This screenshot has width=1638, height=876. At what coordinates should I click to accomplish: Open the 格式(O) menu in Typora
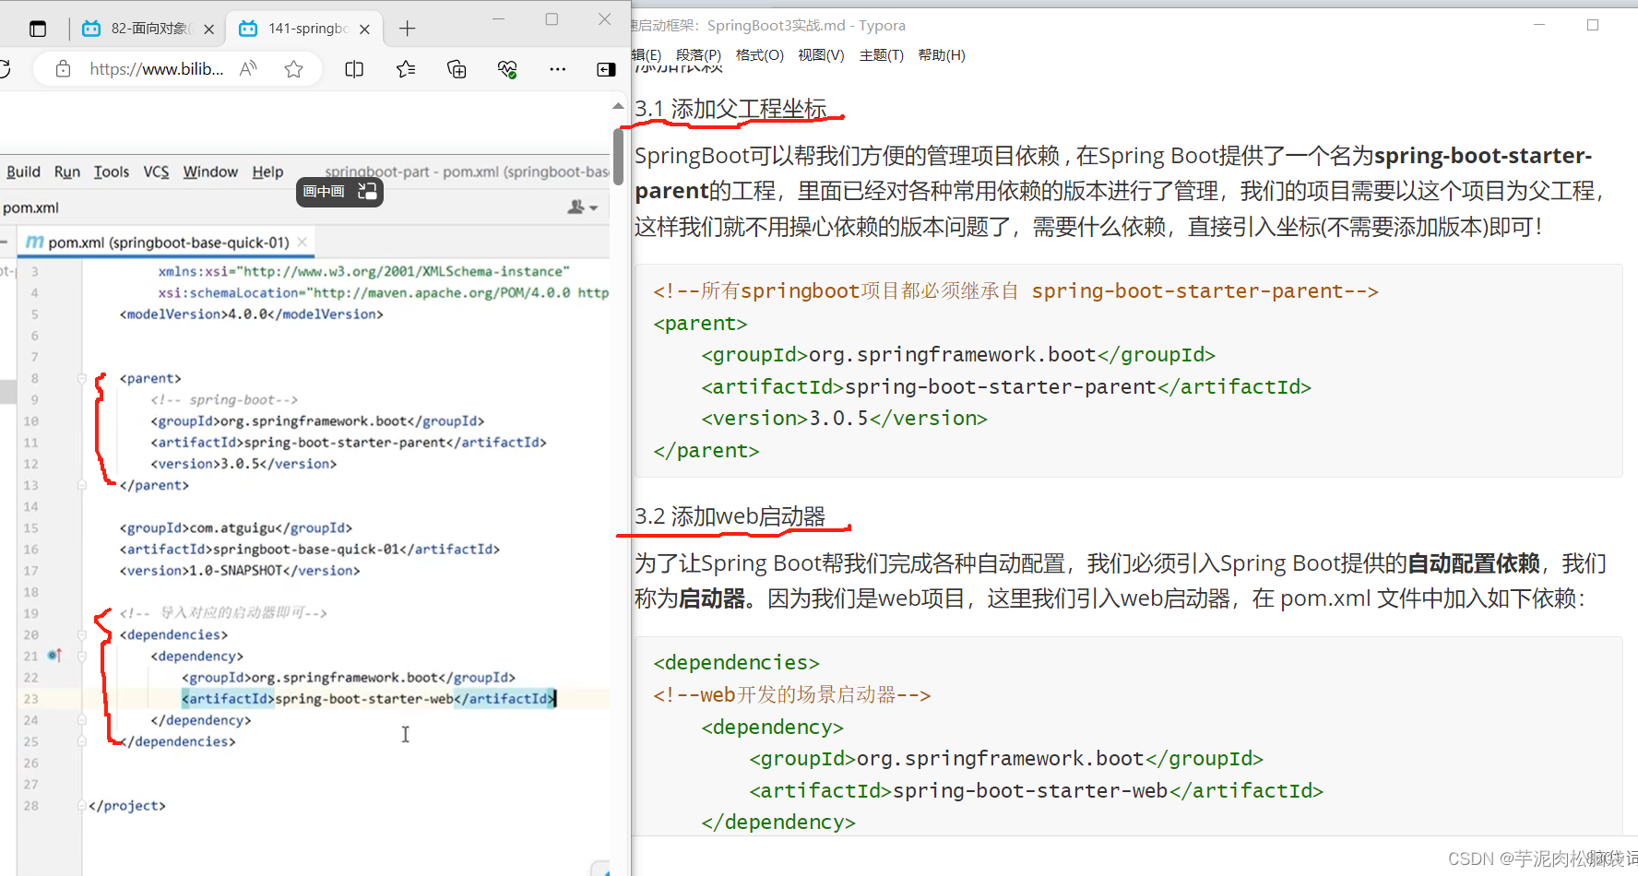(760, 55)
